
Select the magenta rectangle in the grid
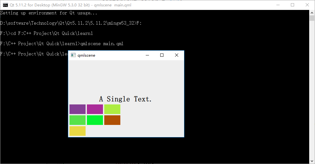tap(95, 109)
